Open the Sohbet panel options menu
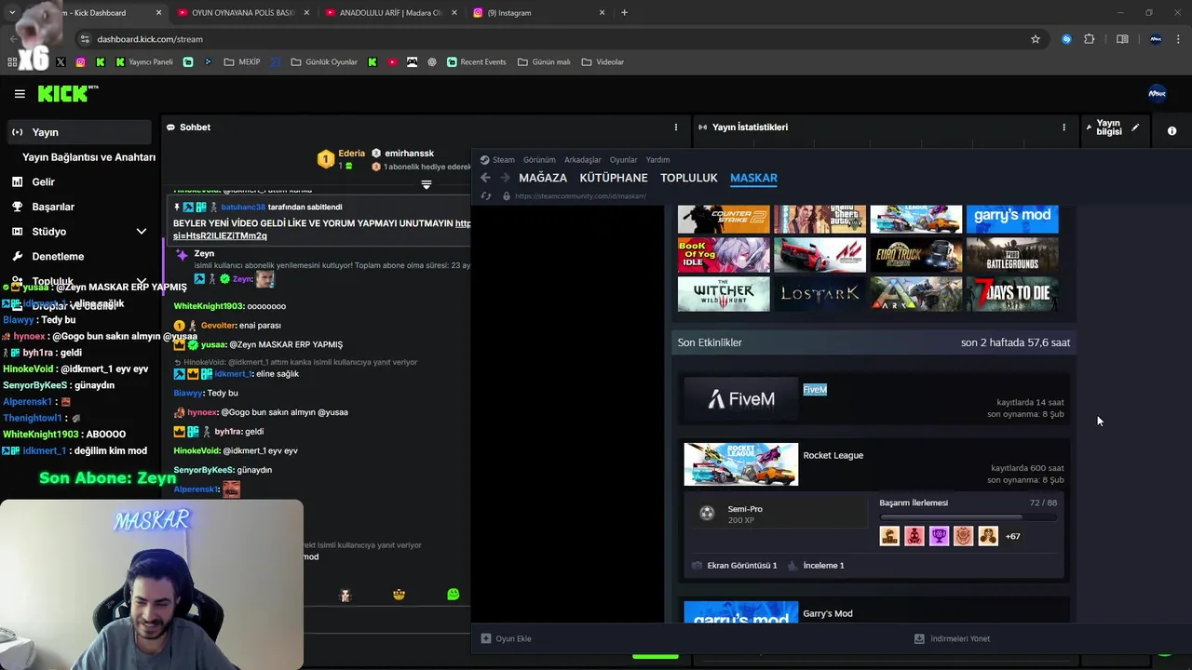Screen dimensions: 1192x670 pyautogui.click(x=676, y=127)
